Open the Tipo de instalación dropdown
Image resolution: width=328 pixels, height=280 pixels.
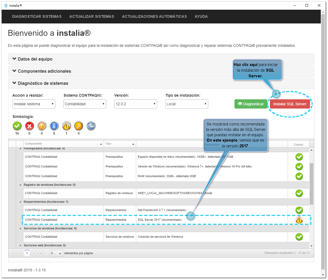coord(187,104)
